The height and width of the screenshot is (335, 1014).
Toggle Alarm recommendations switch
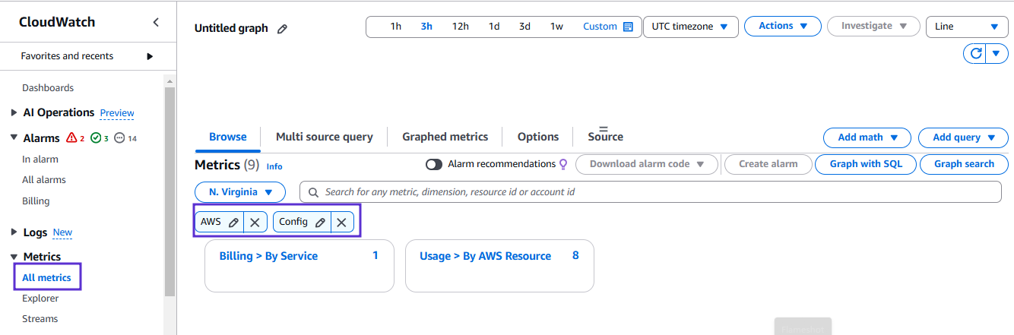(434, 164)
